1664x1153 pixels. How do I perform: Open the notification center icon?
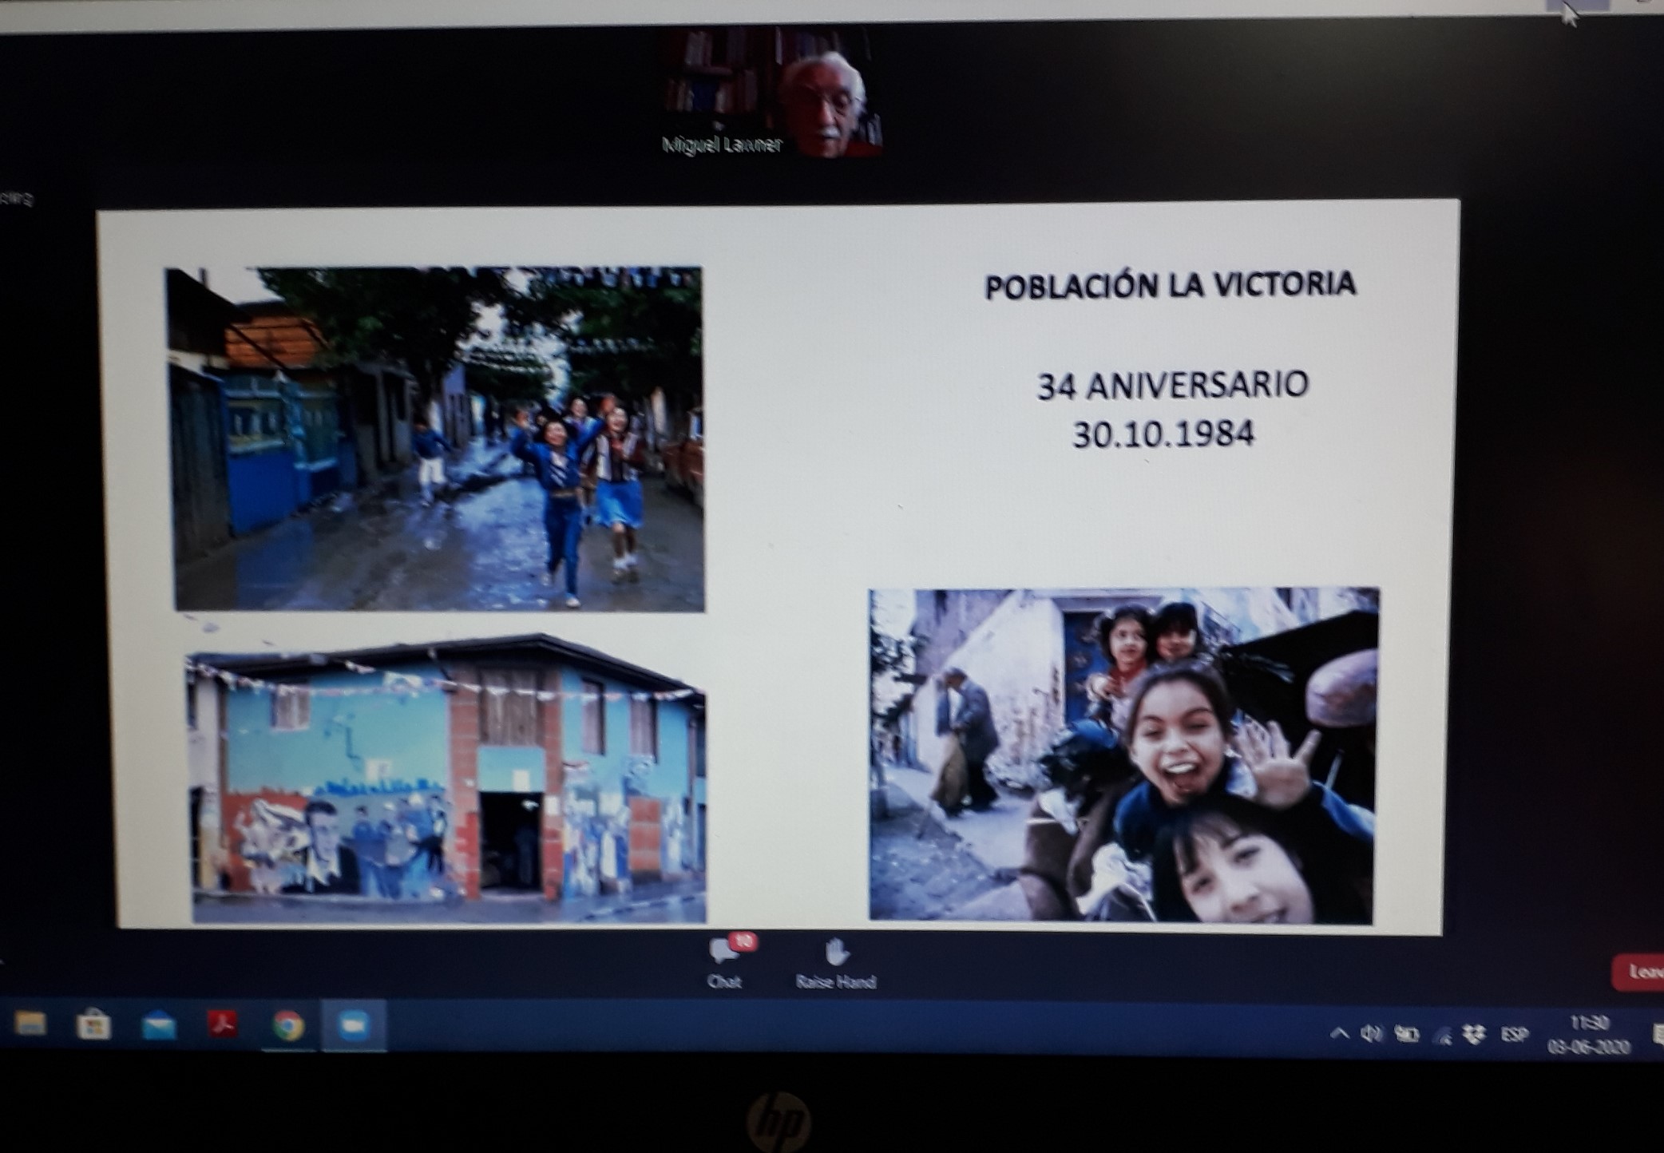coord(1657,1035)
